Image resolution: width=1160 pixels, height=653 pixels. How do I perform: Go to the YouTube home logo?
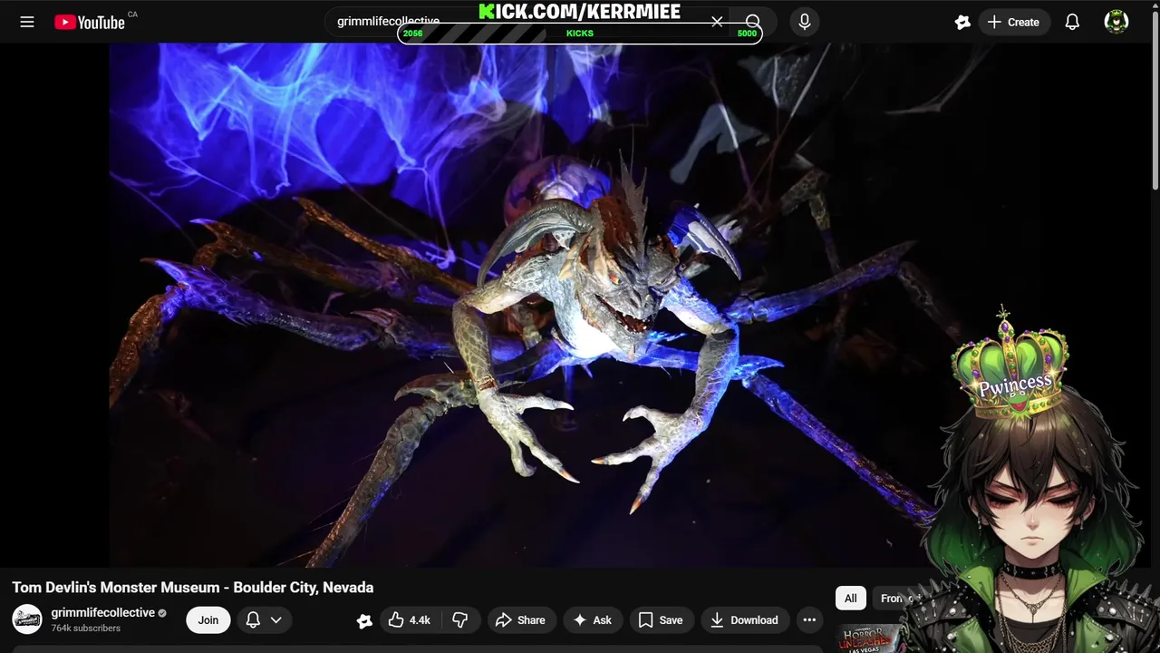[90, 23]
